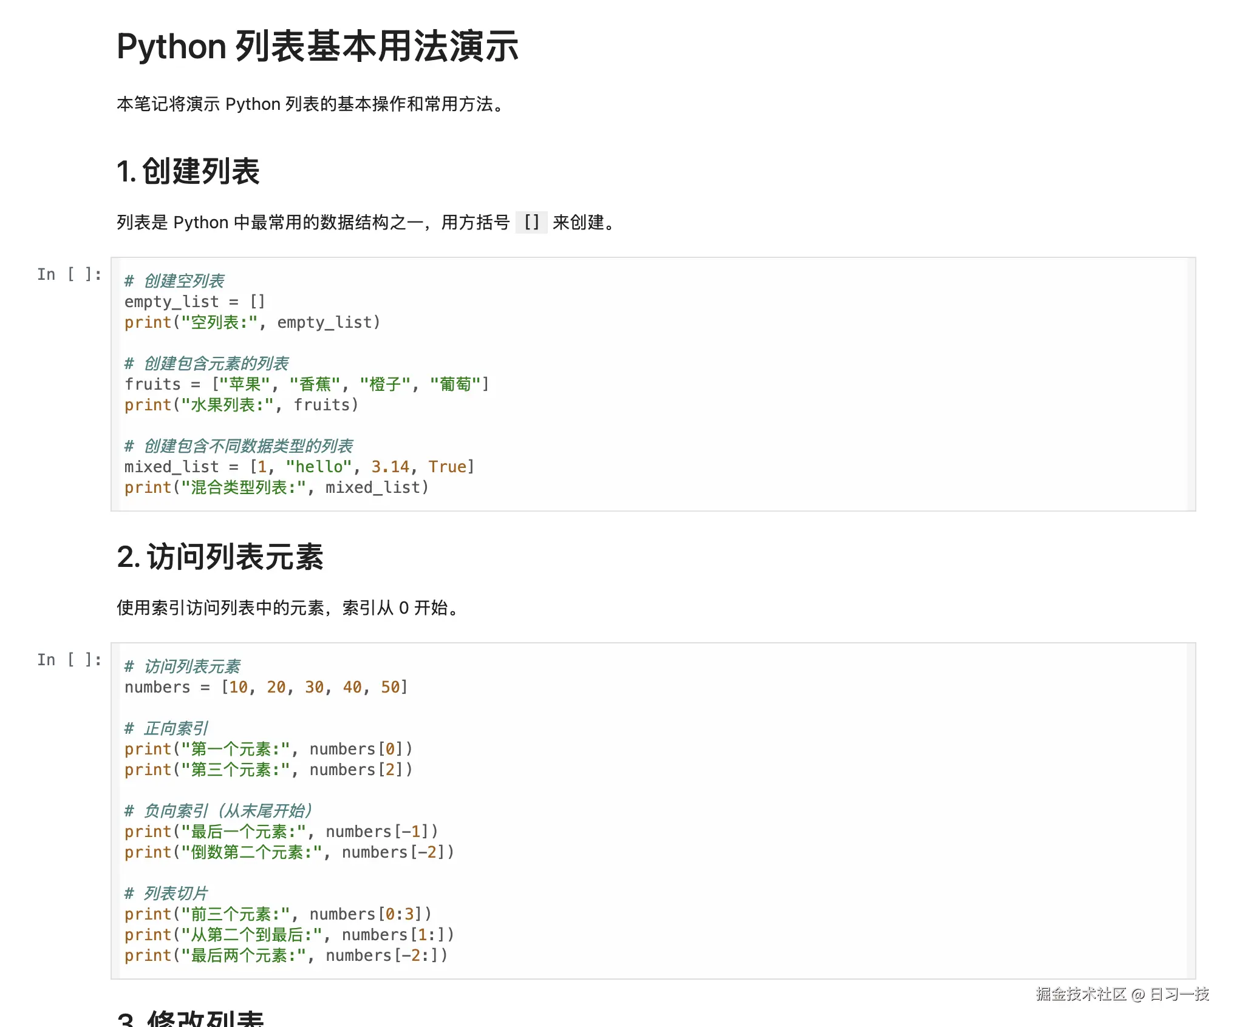This screenshot has width=1234, height=1027.
Task: Click the '# 列表切片' comment in second cell
Action: (x=166, y=893)
